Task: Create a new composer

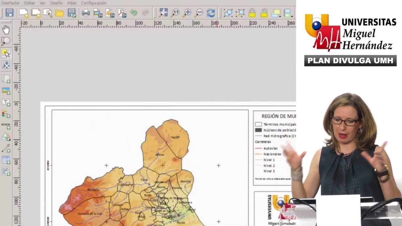Action: click(x=24, y=13)
